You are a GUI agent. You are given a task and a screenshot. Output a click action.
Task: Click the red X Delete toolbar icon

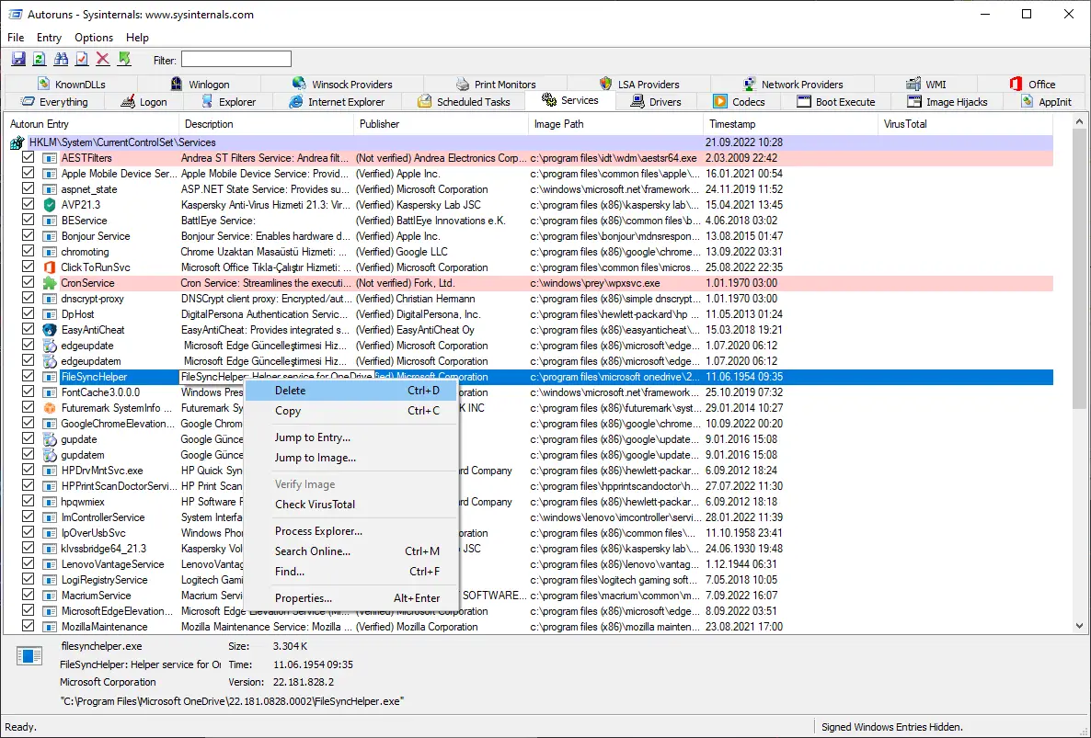(103, 59)
